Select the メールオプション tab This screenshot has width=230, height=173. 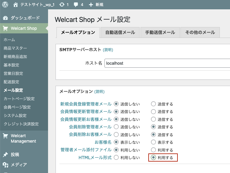coord(78,32)
